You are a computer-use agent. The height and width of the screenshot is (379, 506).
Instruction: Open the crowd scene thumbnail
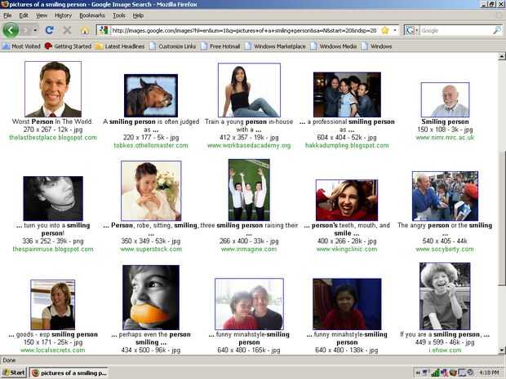445,196
